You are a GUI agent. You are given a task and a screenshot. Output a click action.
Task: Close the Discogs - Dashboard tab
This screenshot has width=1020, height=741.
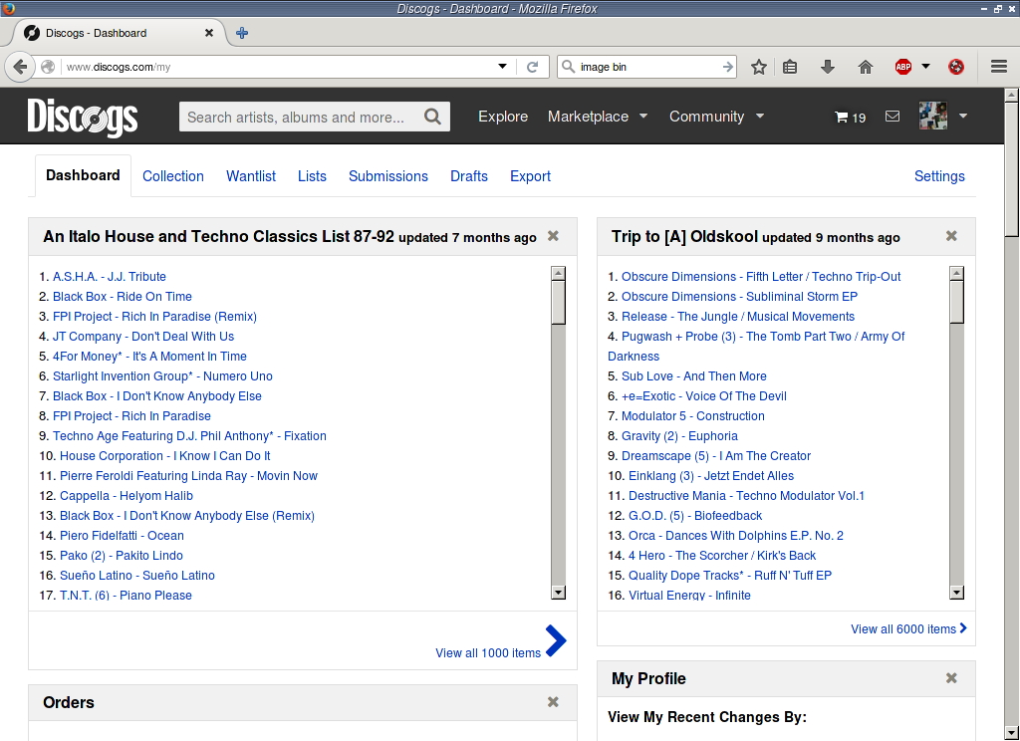(209, 33)
